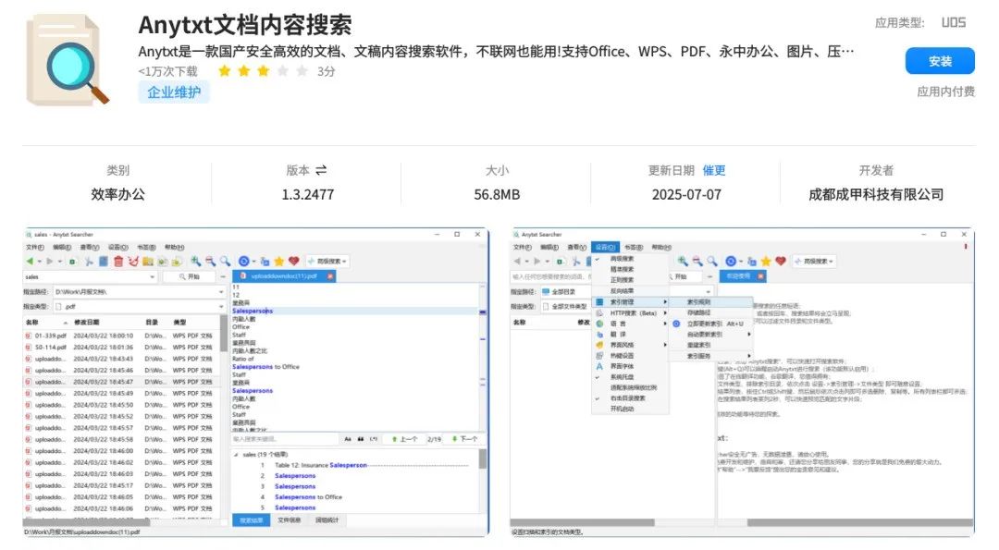Click the Anytxt magnifier app icon

[x=67, y=60]
